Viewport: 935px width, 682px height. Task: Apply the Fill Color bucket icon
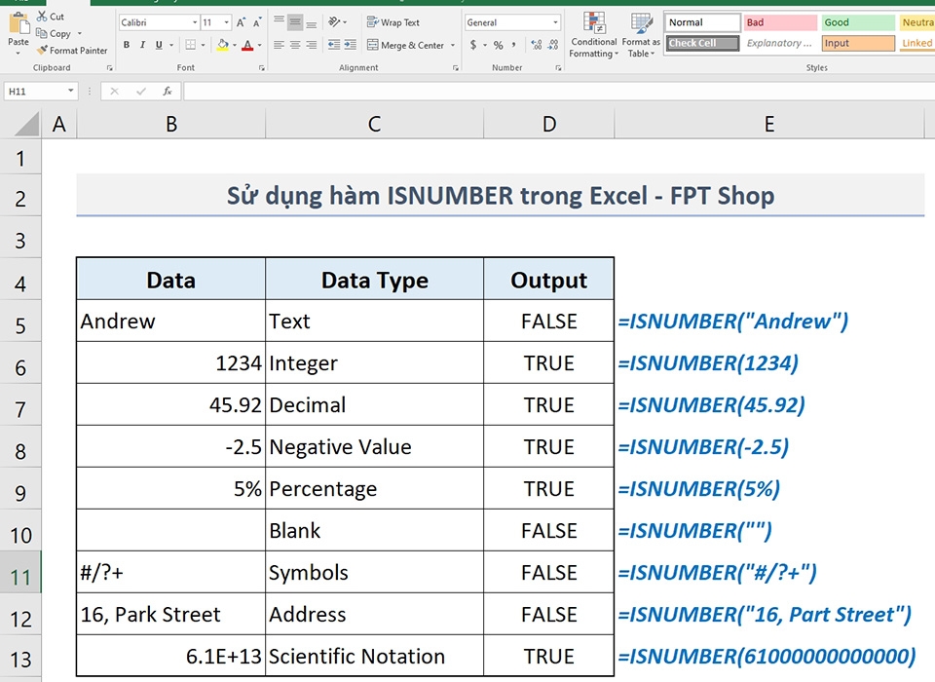(221, 45)
